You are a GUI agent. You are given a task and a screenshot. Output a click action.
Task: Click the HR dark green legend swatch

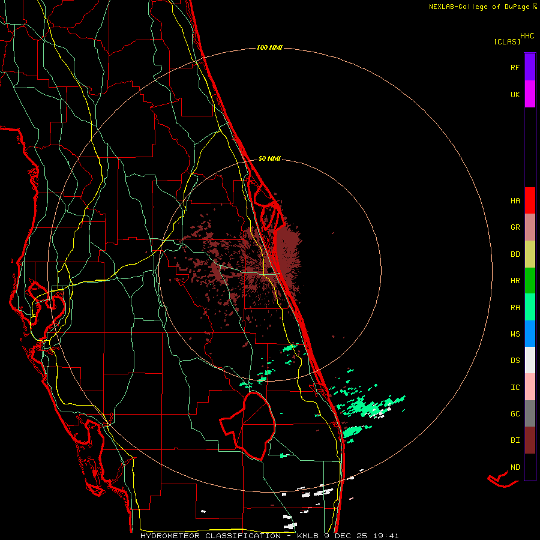(x=530, y=280)
